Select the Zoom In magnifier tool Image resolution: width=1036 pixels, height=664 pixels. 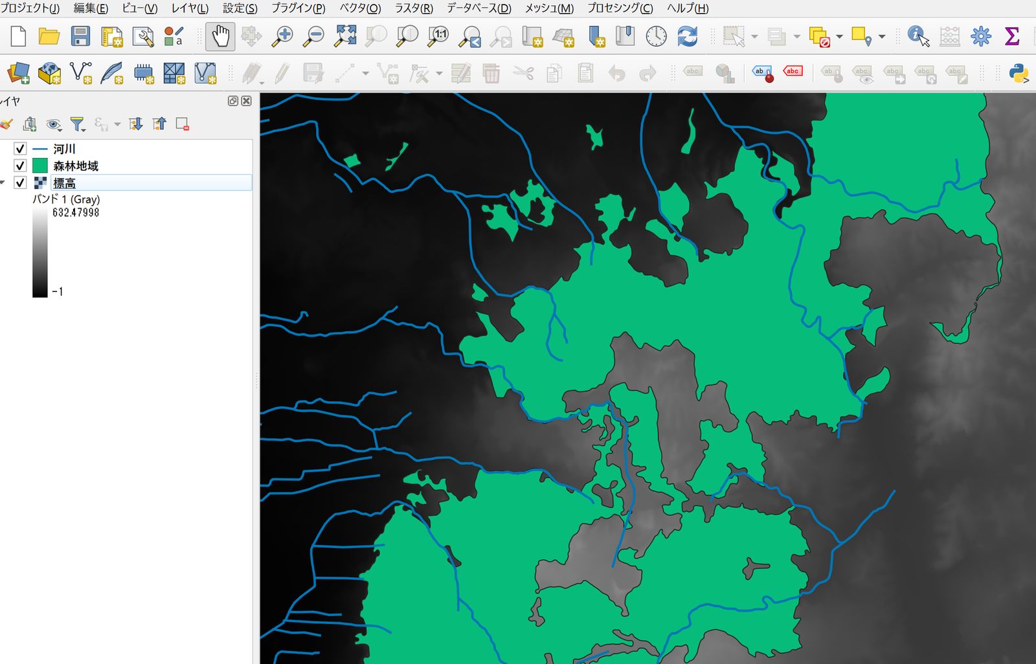pyautogui.click(x=282, y=36)
